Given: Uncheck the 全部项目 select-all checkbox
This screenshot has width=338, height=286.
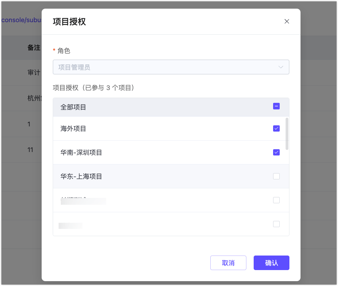Looking at the screenshot, I should pos(276,106).
